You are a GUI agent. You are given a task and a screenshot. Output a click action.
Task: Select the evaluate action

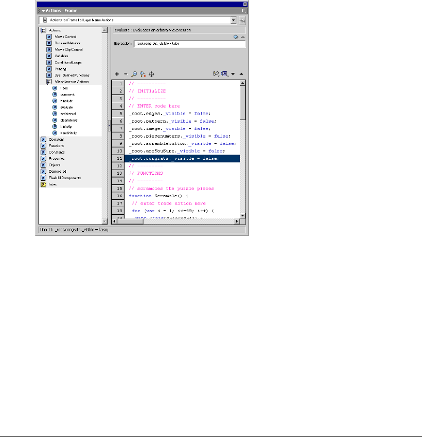67,107
